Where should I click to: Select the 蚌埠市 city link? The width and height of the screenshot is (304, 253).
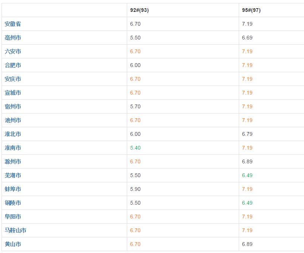(x=13, y=189)
